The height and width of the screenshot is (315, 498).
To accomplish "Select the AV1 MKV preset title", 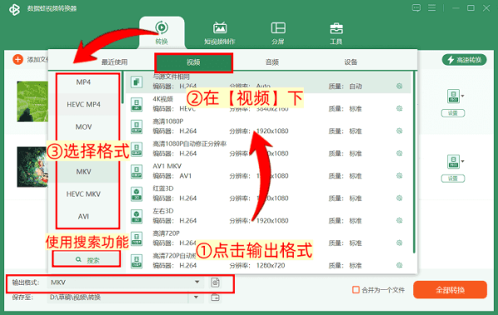I will point(167,166).
